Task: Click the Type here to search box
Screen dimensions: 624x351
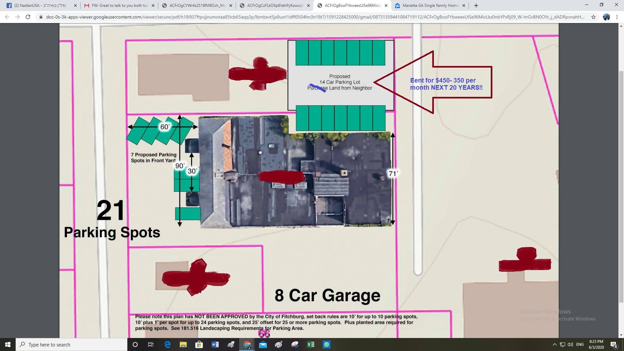Action: 71,344
